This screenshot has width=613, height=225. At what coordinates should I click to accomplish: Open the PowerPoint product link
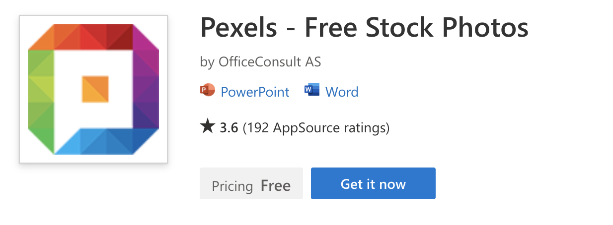click(x=255, y=92)
